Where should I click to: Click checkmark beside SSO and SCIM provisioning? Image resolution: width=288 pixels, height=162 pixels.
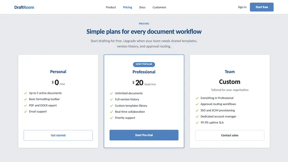tap(197, 111)
